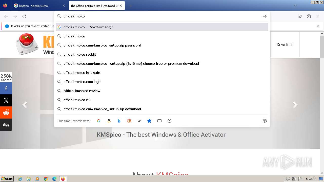Pick the plain 'officialkmspico' suggestion

tap(162, 36)
